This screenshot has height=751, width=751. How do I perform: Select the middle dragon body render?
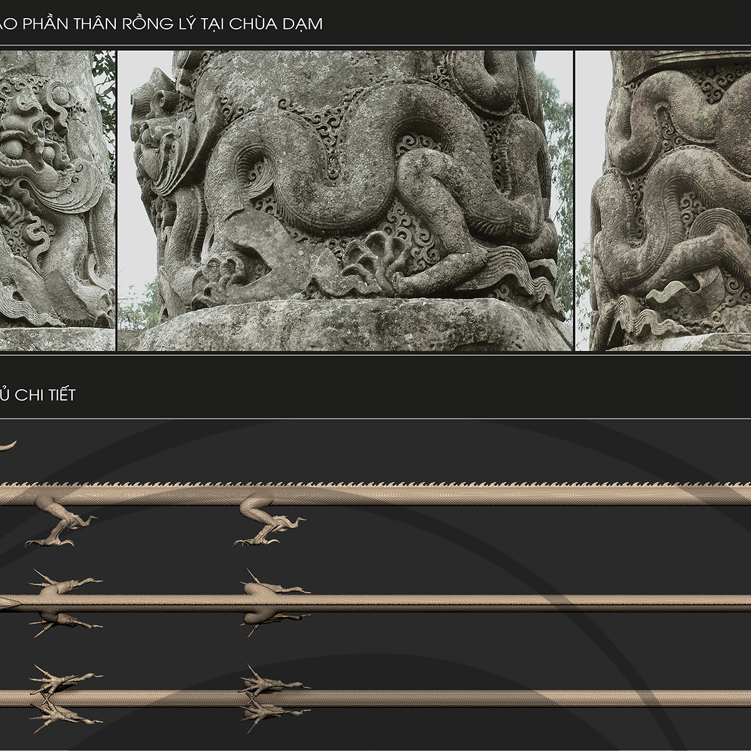tap(375, 603)
